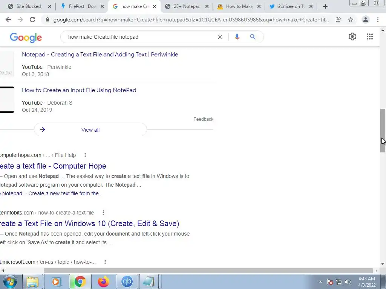Click the scroll-up arrow of page

[383, 30]
